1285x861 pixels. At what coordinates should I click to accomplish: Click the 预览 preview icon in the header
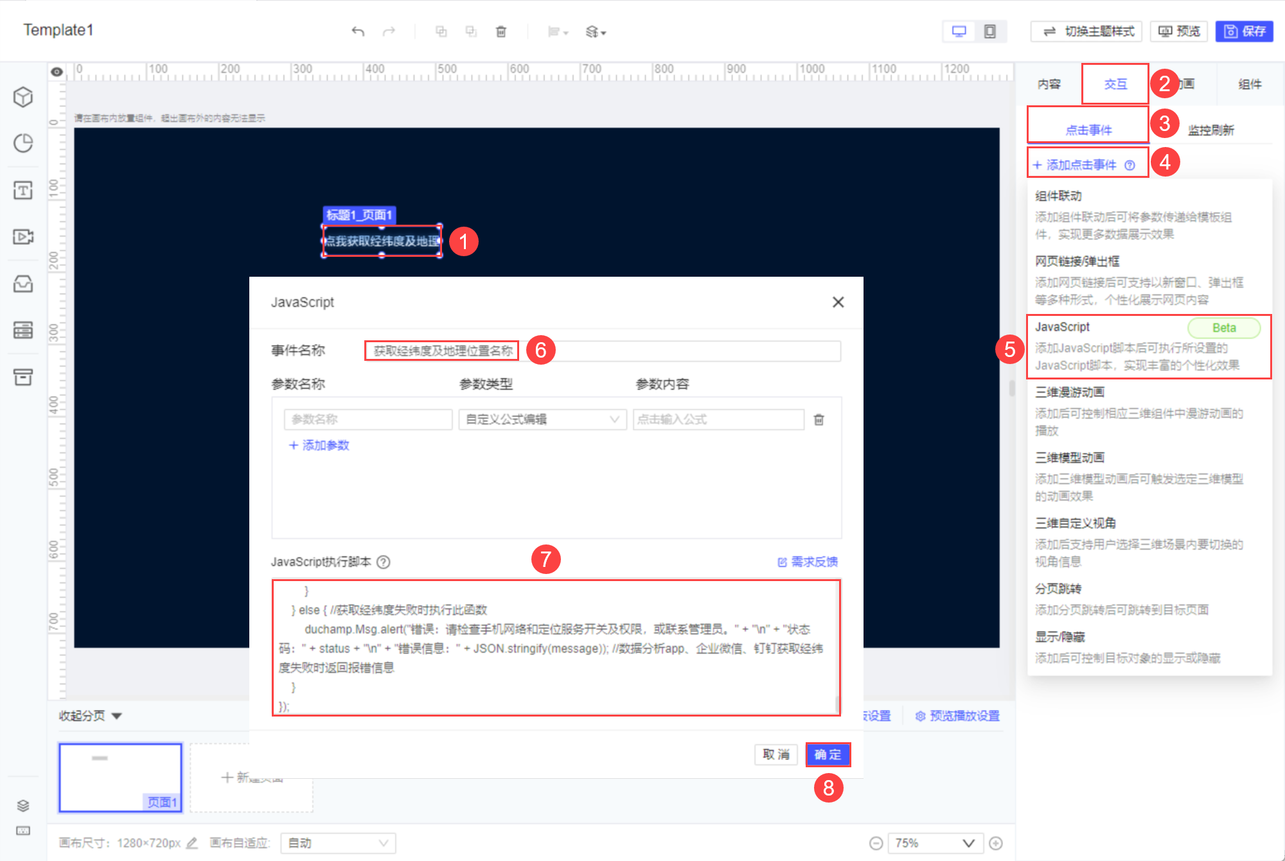(x=1178, y=31)
